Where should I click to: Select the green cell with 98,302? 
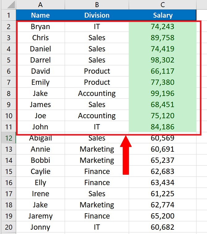pos(162,60)
